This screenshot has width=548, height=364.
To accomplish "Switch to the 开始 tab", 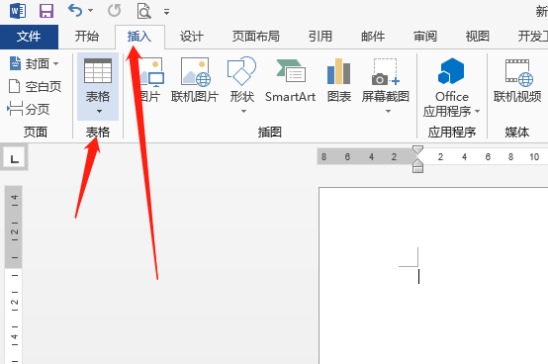I will pos(87,37).
